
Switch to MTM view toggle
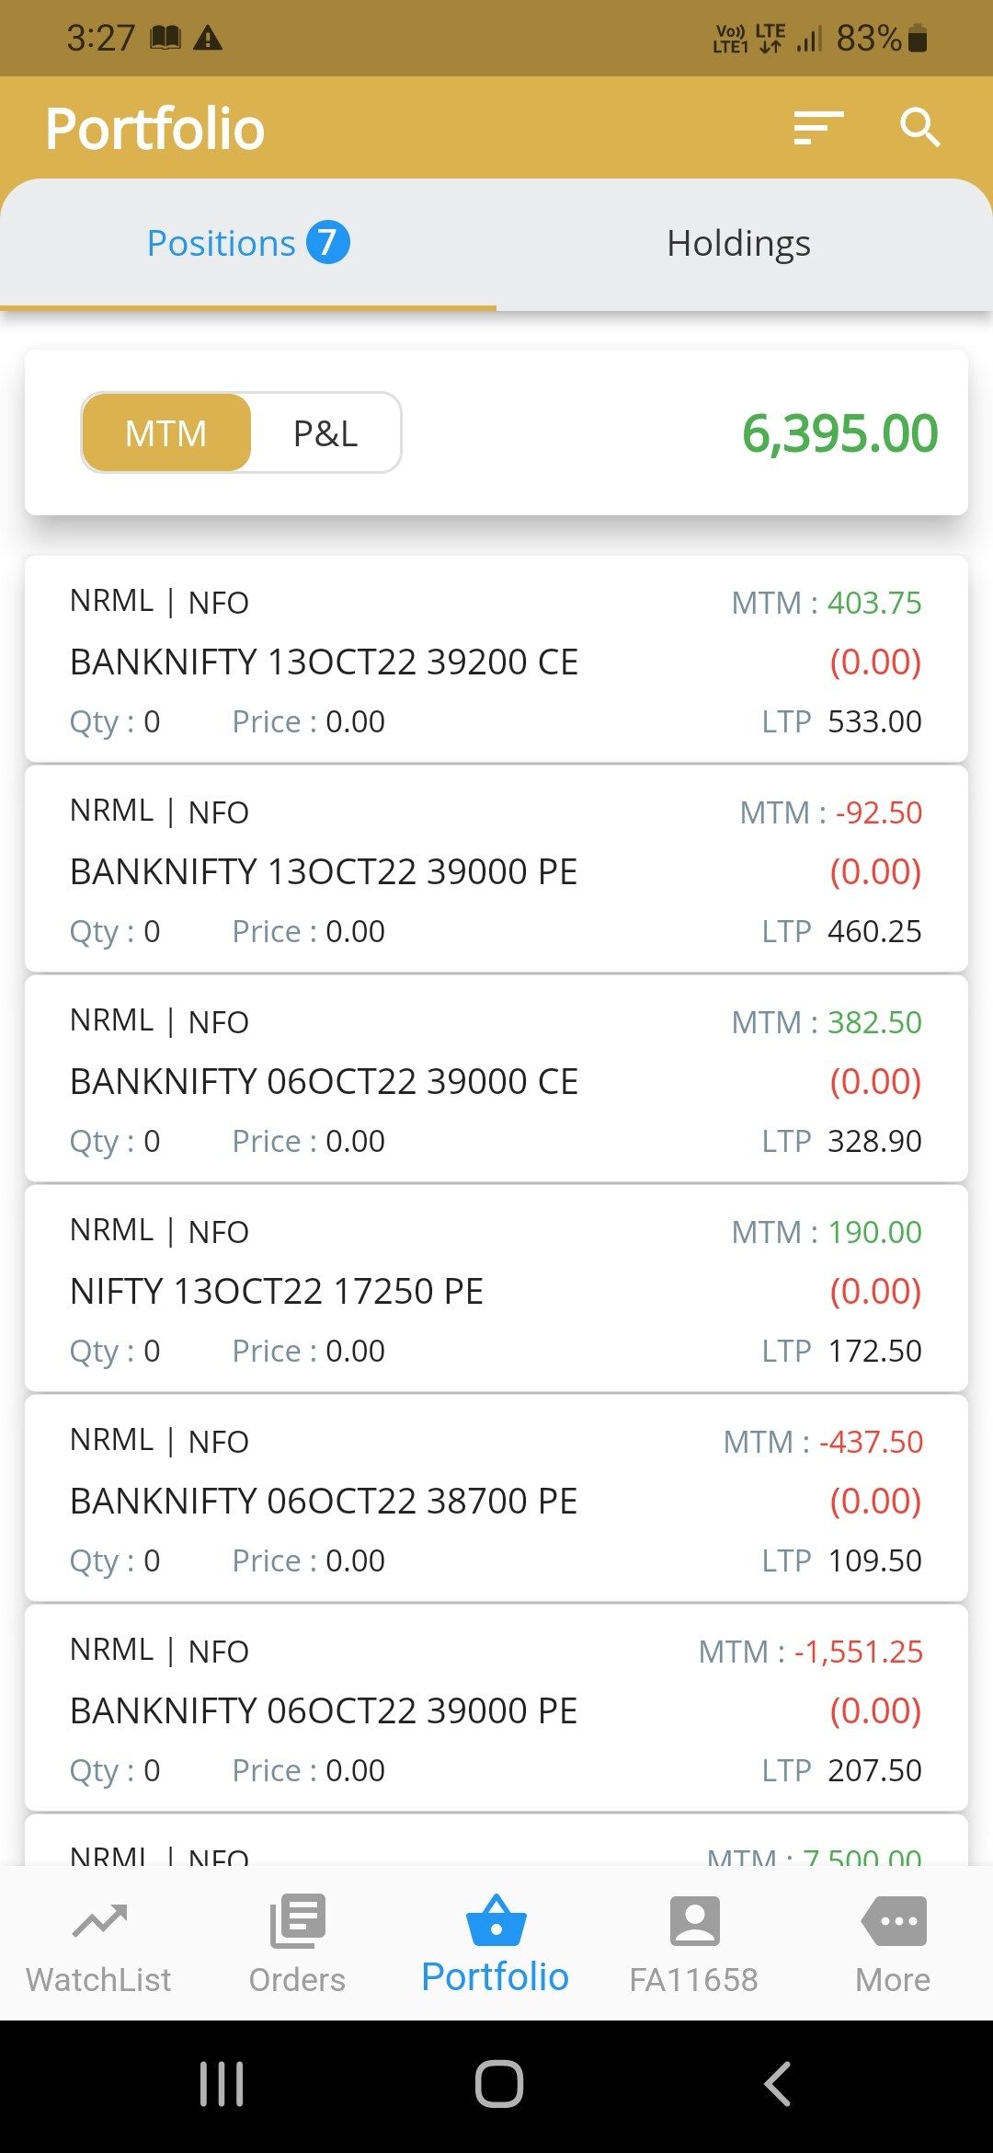[166, 433]
